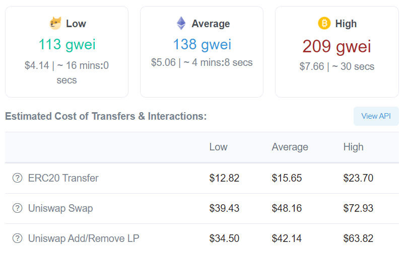Click the Bitcoin coin icon beside High
This screenshot has height=253, width=407.
(324, 23)
